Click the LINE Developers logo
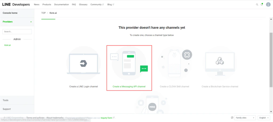The image size is (273, 122). click(x=16, y=5)
